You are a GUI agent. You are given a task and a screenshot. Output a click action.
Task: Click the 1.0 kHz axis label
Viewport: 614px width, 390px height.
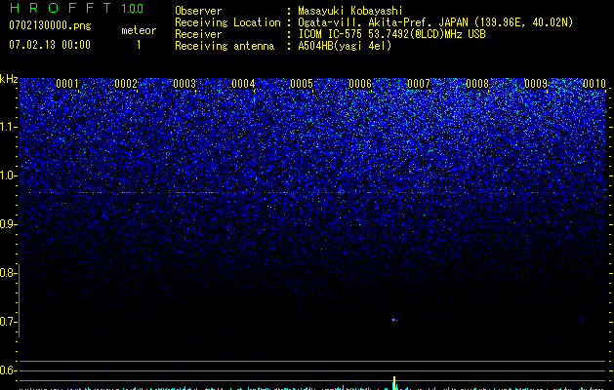[8, 175]
